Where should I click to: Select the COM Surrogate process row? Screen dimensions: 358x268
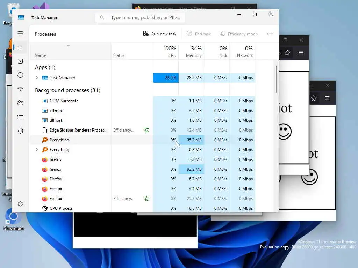143,101
